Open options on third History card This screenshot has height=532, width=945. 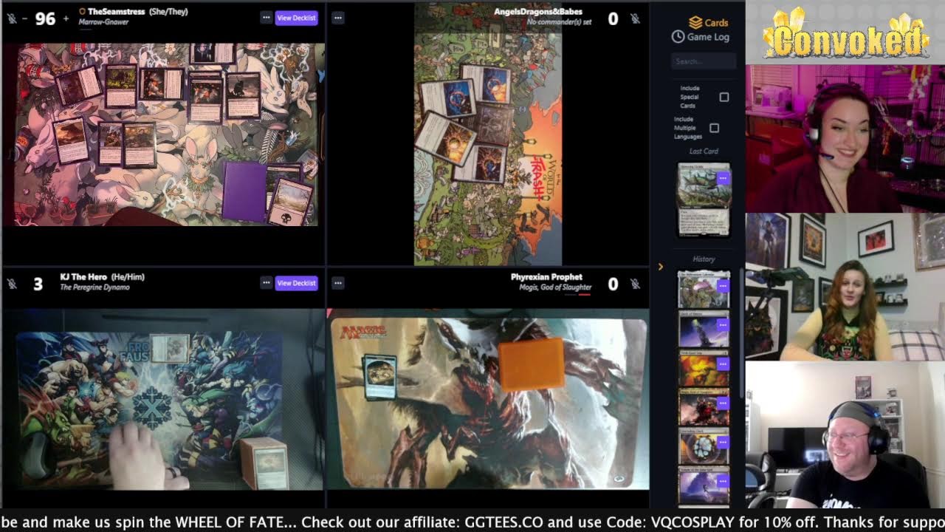tap(723, 364)
